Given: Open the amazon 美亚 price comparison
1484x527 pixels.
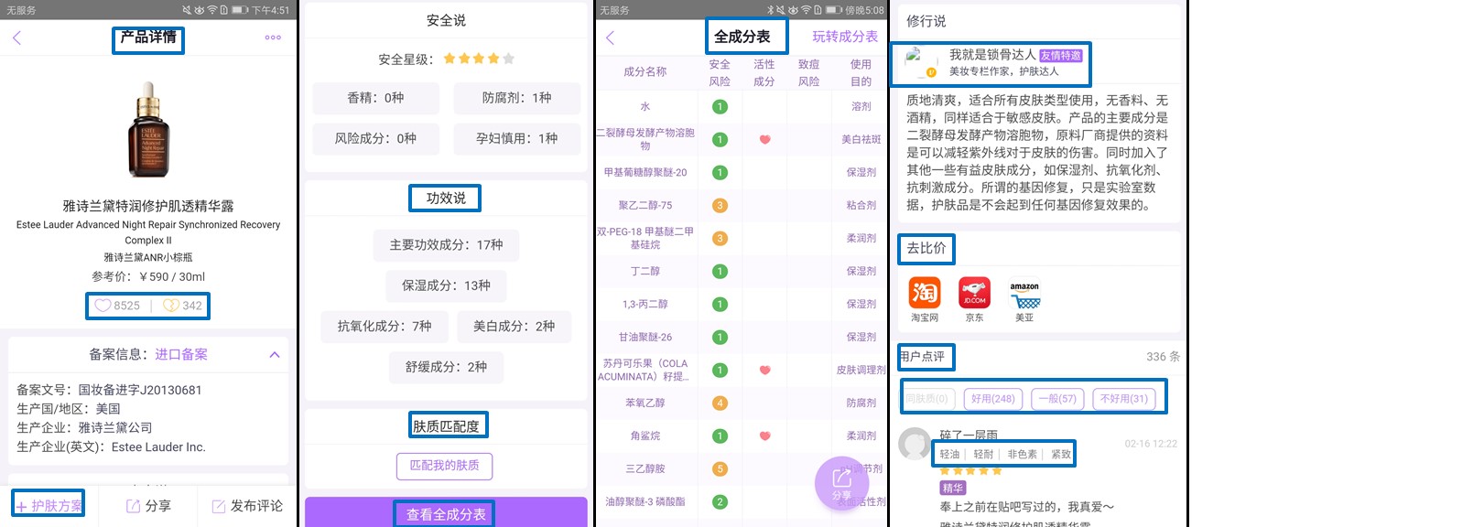Looking at the screenshot, I should [x=1024, y=300].
